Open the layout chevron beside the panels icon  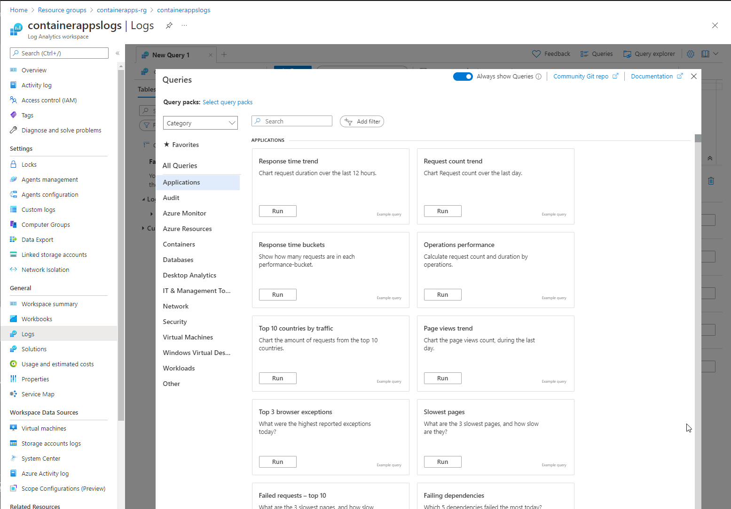(716, 54)
